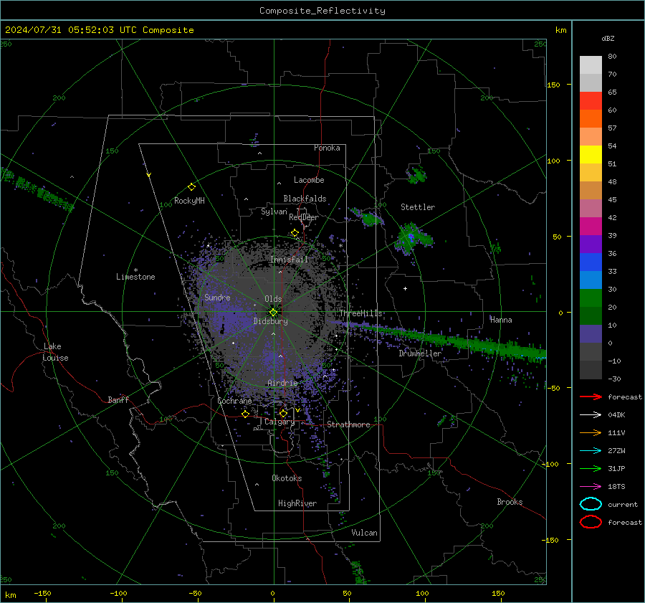Screen dimensions: 645x603
Task: Click the Calgary city label
Action: click(279, 422)
